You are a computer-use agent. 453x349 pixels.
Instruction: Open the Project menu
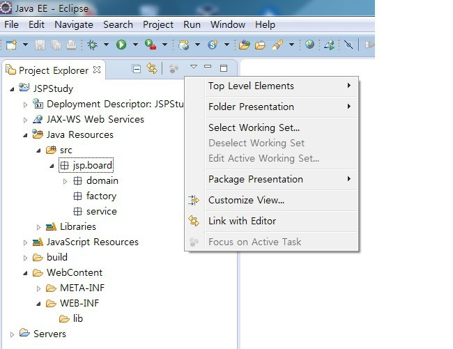click(x=158, y=25)
